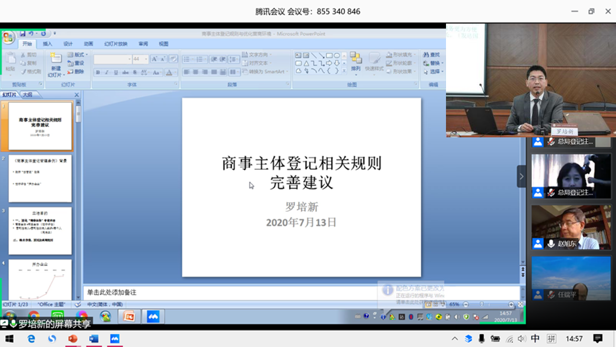Open Microsoft Edge from the Windows taskbar
The image size is (616, 347).
[x=31, y=339]
